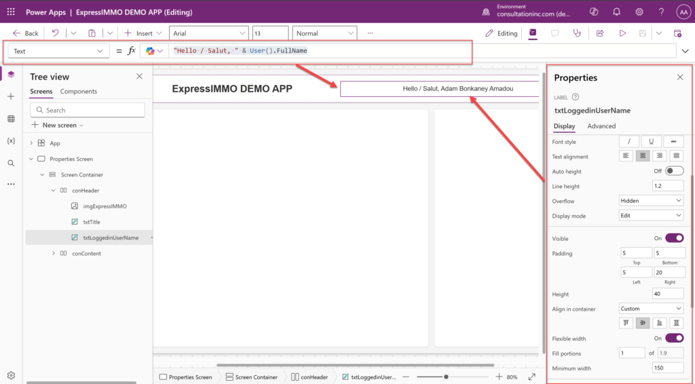Click the Line height 1.2 field
Screen dimensions: 695x384
tap(668, 186)
